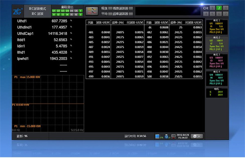
Task: Click the ZLG logo icon
Action: coord(18,11)
